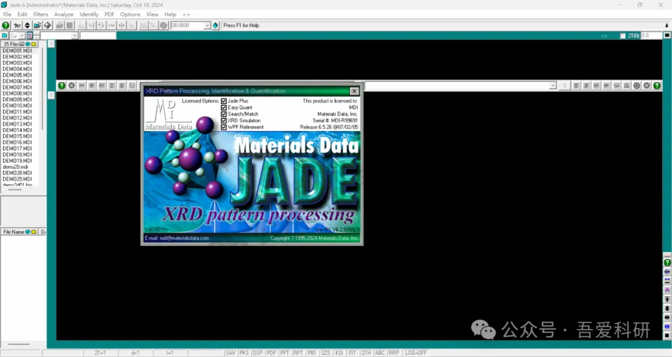Click the 2T(0) value input field
The height and width of the screenshot is (357, 672).
tap(651, 36)
